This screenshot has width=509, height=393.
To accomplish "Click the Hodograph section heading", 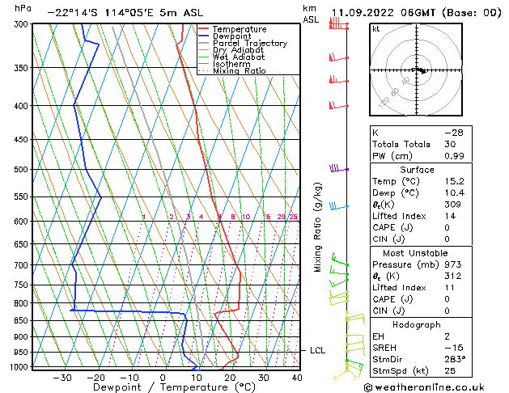I will [417, 325].
